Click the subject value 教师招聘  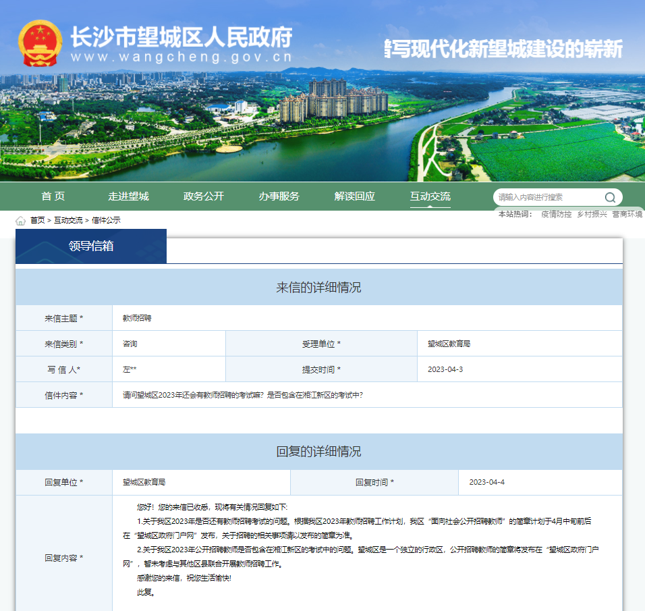137,318
